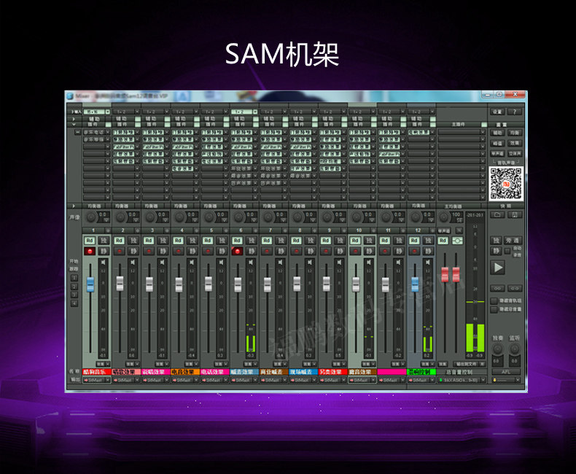Click channel 12 green name label
This screenshot has height=474, width=576.
coord(421,372)
